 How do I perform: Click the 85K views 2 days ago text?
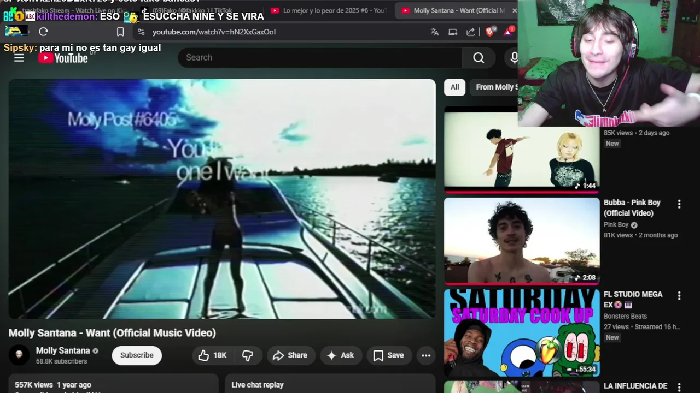(x=637, y=133)
